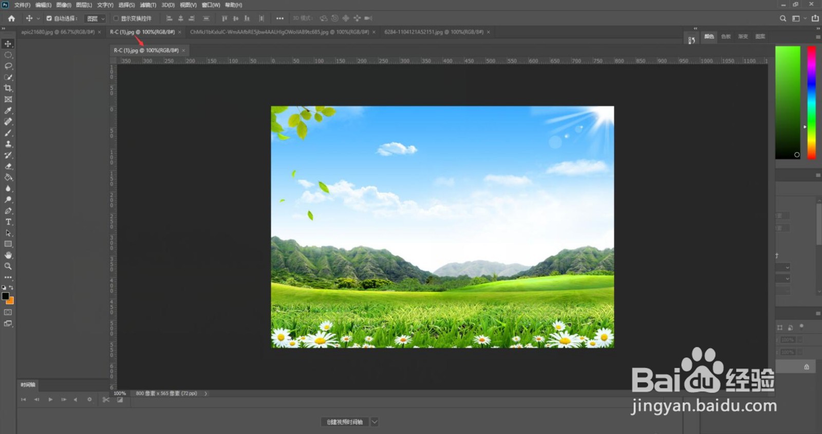Image resolution: width=822 pixels, height=434 pixels.
Task: Click the rainbow hue slider strip
Action: (811, 102)
